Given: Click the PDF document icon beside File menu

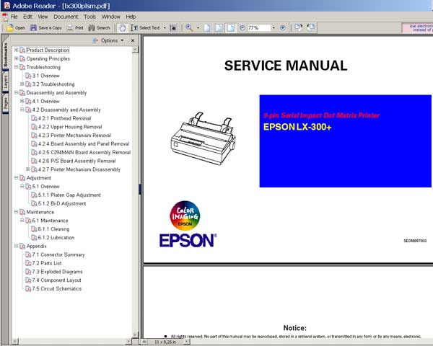Looking at the screenshot, I should 5,17.
